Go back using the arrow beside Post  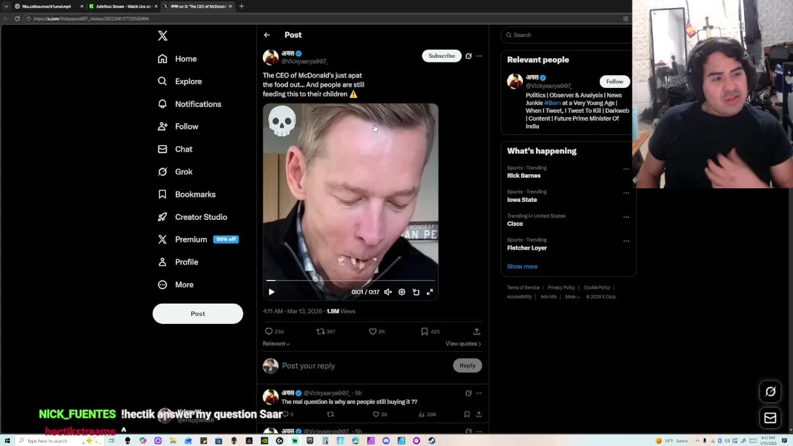[x=266, y=35]
